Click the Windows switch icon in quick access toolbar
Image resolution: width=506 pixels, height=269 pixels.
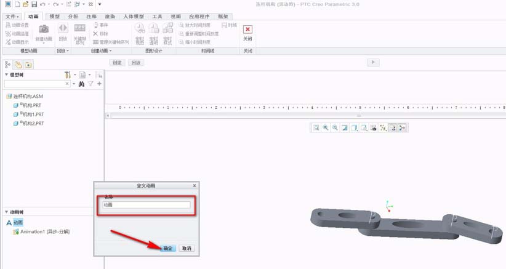[x=77, y=4]
